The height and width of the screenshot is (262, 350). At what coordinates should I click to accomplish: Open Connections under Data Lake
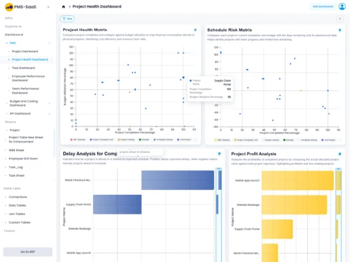pos(17,197)
